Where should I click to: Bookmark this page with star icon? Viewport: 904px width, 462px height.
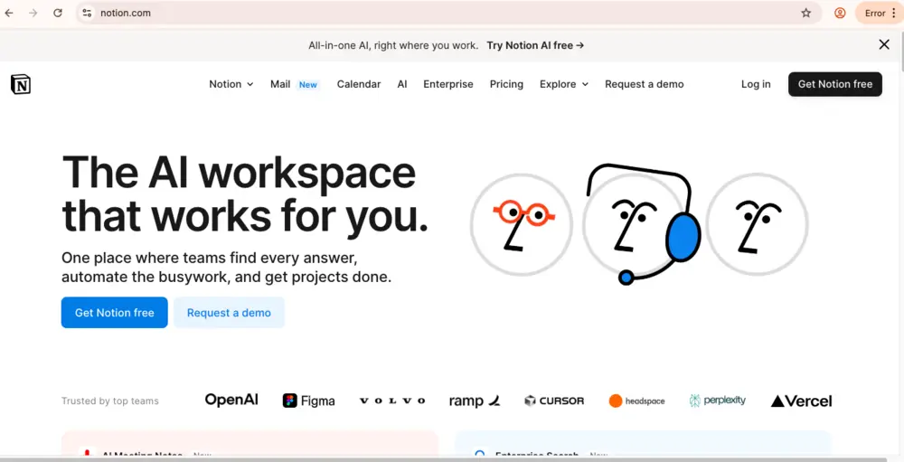(x=806, y=13)
